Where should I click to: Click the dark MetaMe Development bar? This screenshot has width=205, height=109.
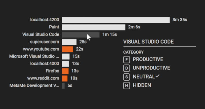coord(63,86)
